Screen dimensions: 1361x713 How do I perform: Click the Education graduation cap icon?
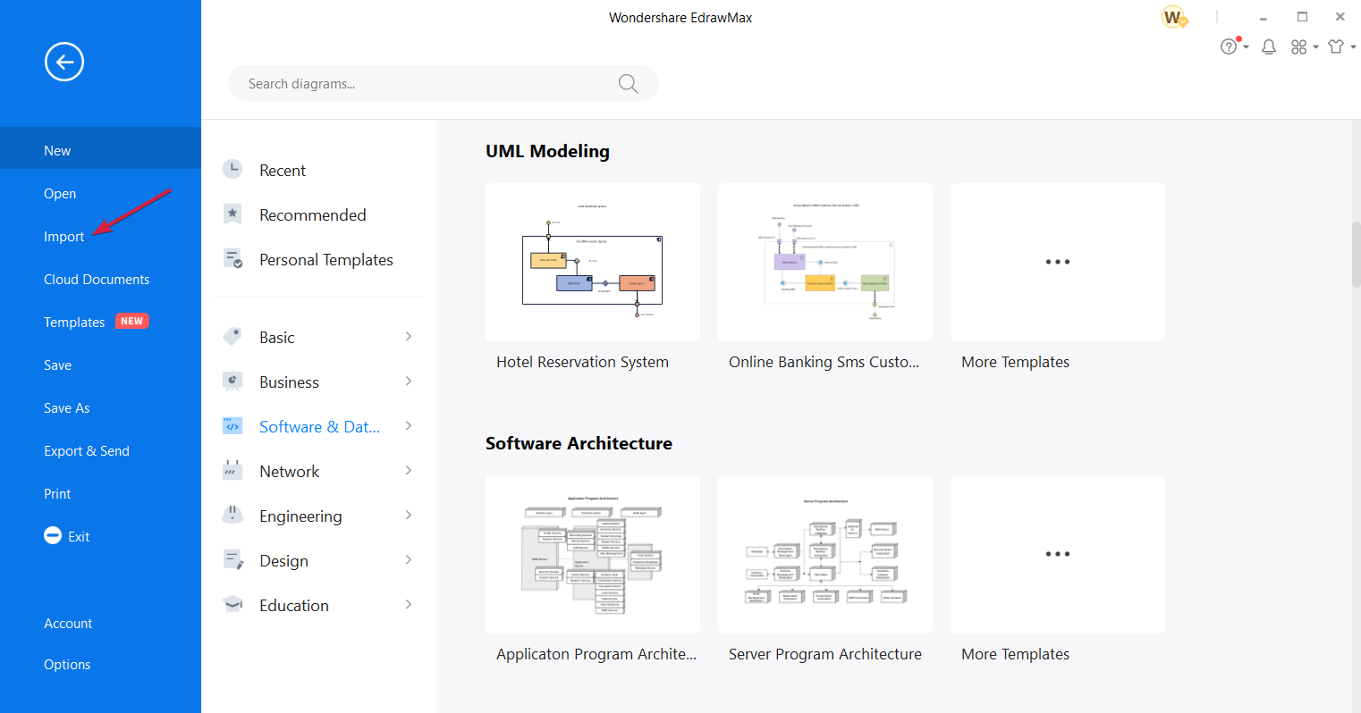click(x=232, y=605)
